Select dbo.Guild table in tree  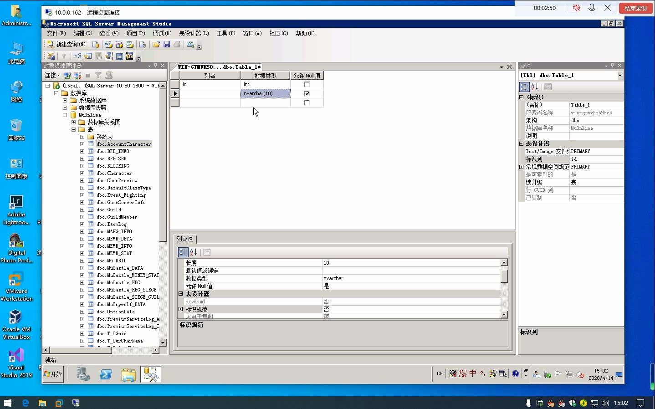tap(109, 210)
